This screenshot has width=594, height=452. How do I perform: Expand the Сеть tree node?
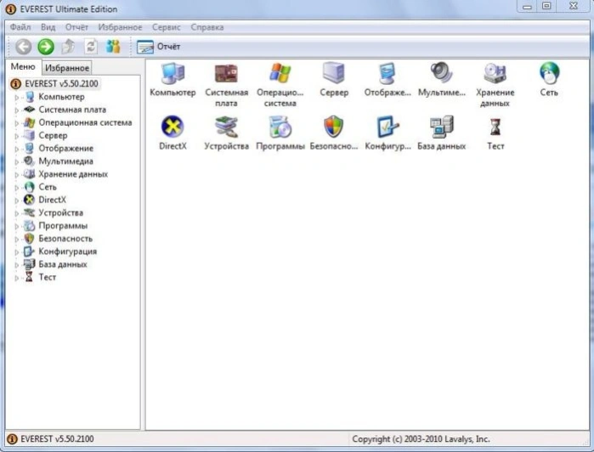16,188
